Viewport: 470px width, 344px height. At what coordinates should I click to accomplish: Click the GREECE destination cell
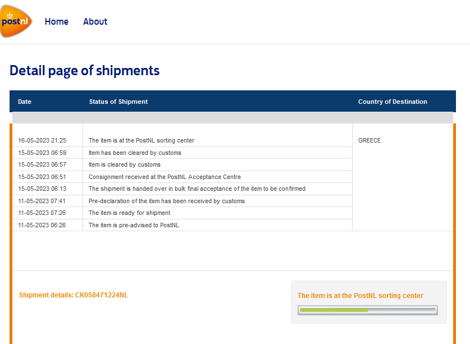[x=369, y=140]
